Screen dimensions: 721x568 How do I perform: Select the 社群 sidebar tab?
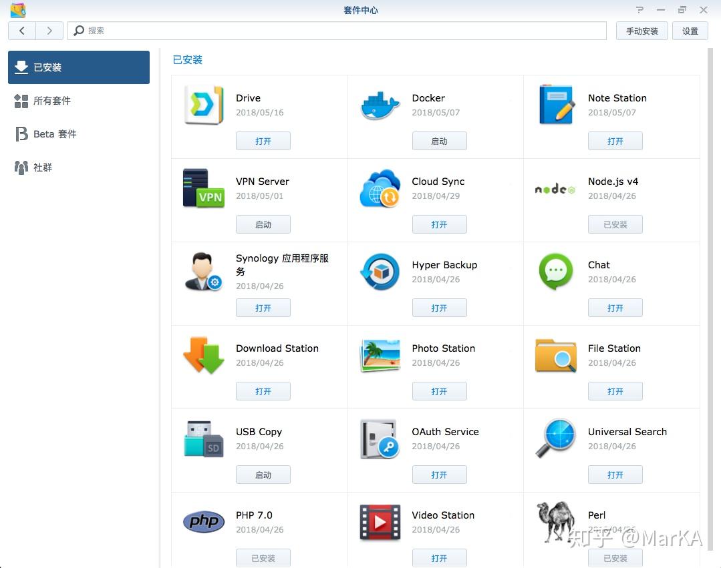pyautogui.click(x=79, y=167)
